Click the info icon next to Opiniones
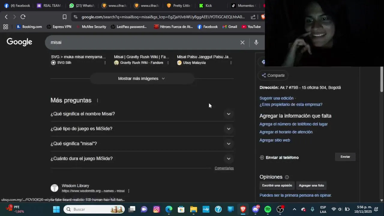This screenshot has width=384, height=216. (x=287, y=177)
